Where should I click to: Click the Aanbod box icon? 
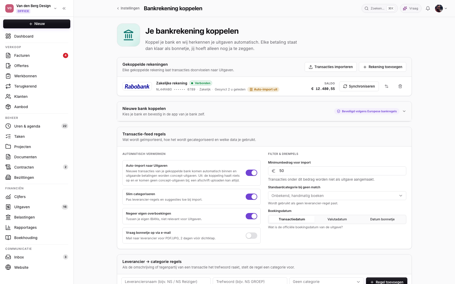click(8, 106)
